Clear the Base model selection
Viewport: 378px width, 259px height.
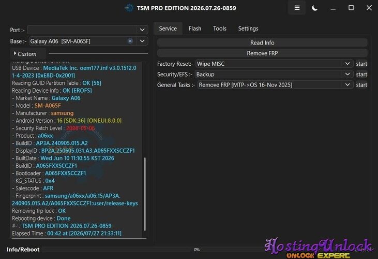coord(130,41)
